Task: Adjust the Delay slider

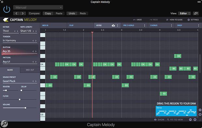Action: coord(22,90)
